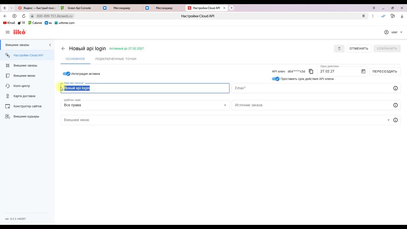Screen dimensions: 407x229
Task: Toggle the Интеграция активна switch
Action: tap(66, 74)
